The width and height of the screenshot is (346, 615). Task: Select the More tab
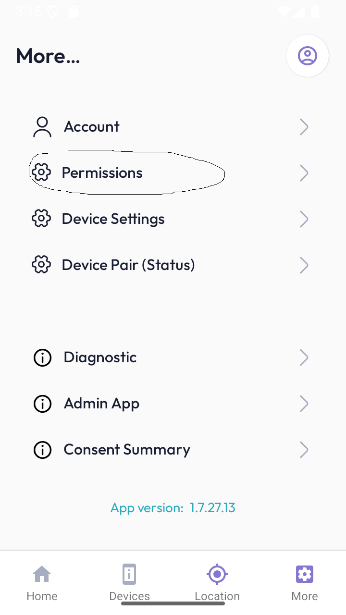pos(305,582)
